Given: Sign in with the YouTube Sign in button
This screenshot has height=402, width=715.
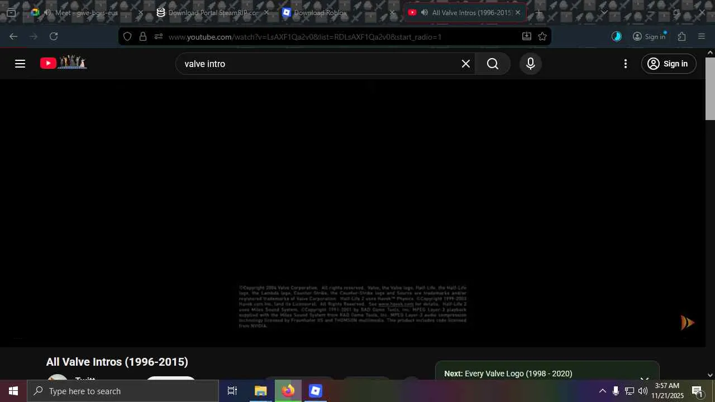Looking at the screenshot, I should 669,64.
